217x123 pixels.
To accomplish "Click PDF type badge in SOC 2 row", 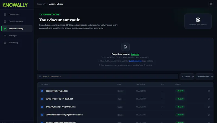I will click(x=120, y=99).
